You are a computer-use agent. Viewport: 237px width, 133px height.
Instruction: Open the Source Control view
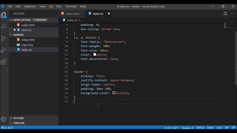(x=3, y=38)
